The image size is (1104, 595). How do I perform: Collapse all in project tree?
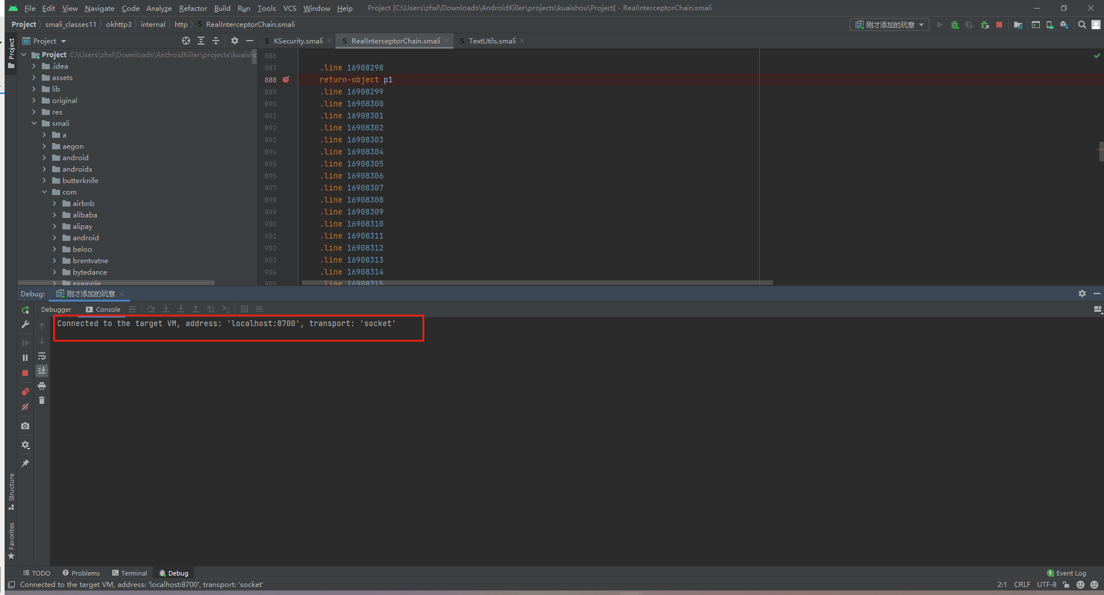[x=216, y=41]
